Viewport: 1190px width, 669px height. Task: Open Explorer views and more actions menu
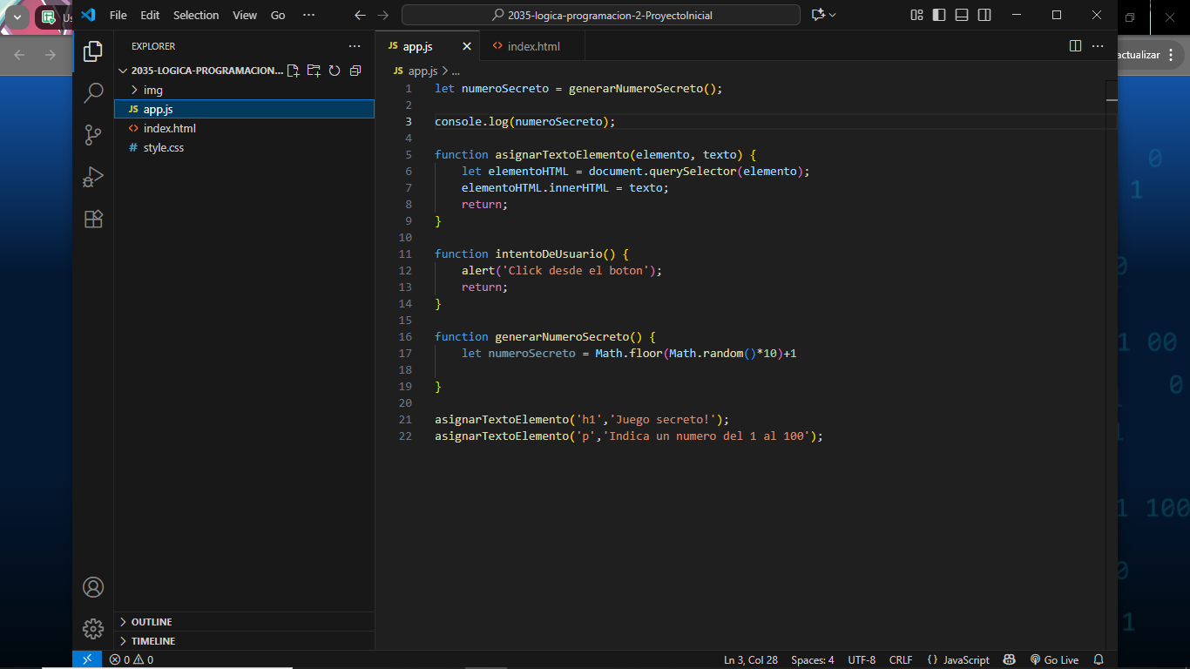355,46
